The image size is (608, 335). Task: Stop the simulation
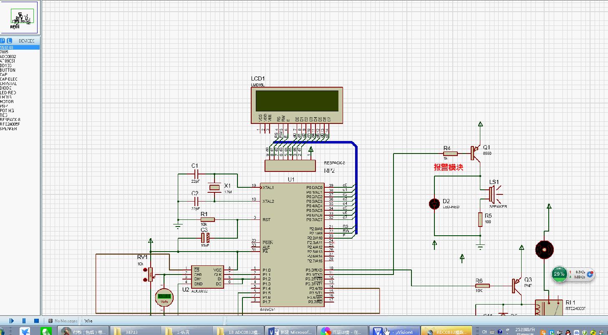click(36, 321)
